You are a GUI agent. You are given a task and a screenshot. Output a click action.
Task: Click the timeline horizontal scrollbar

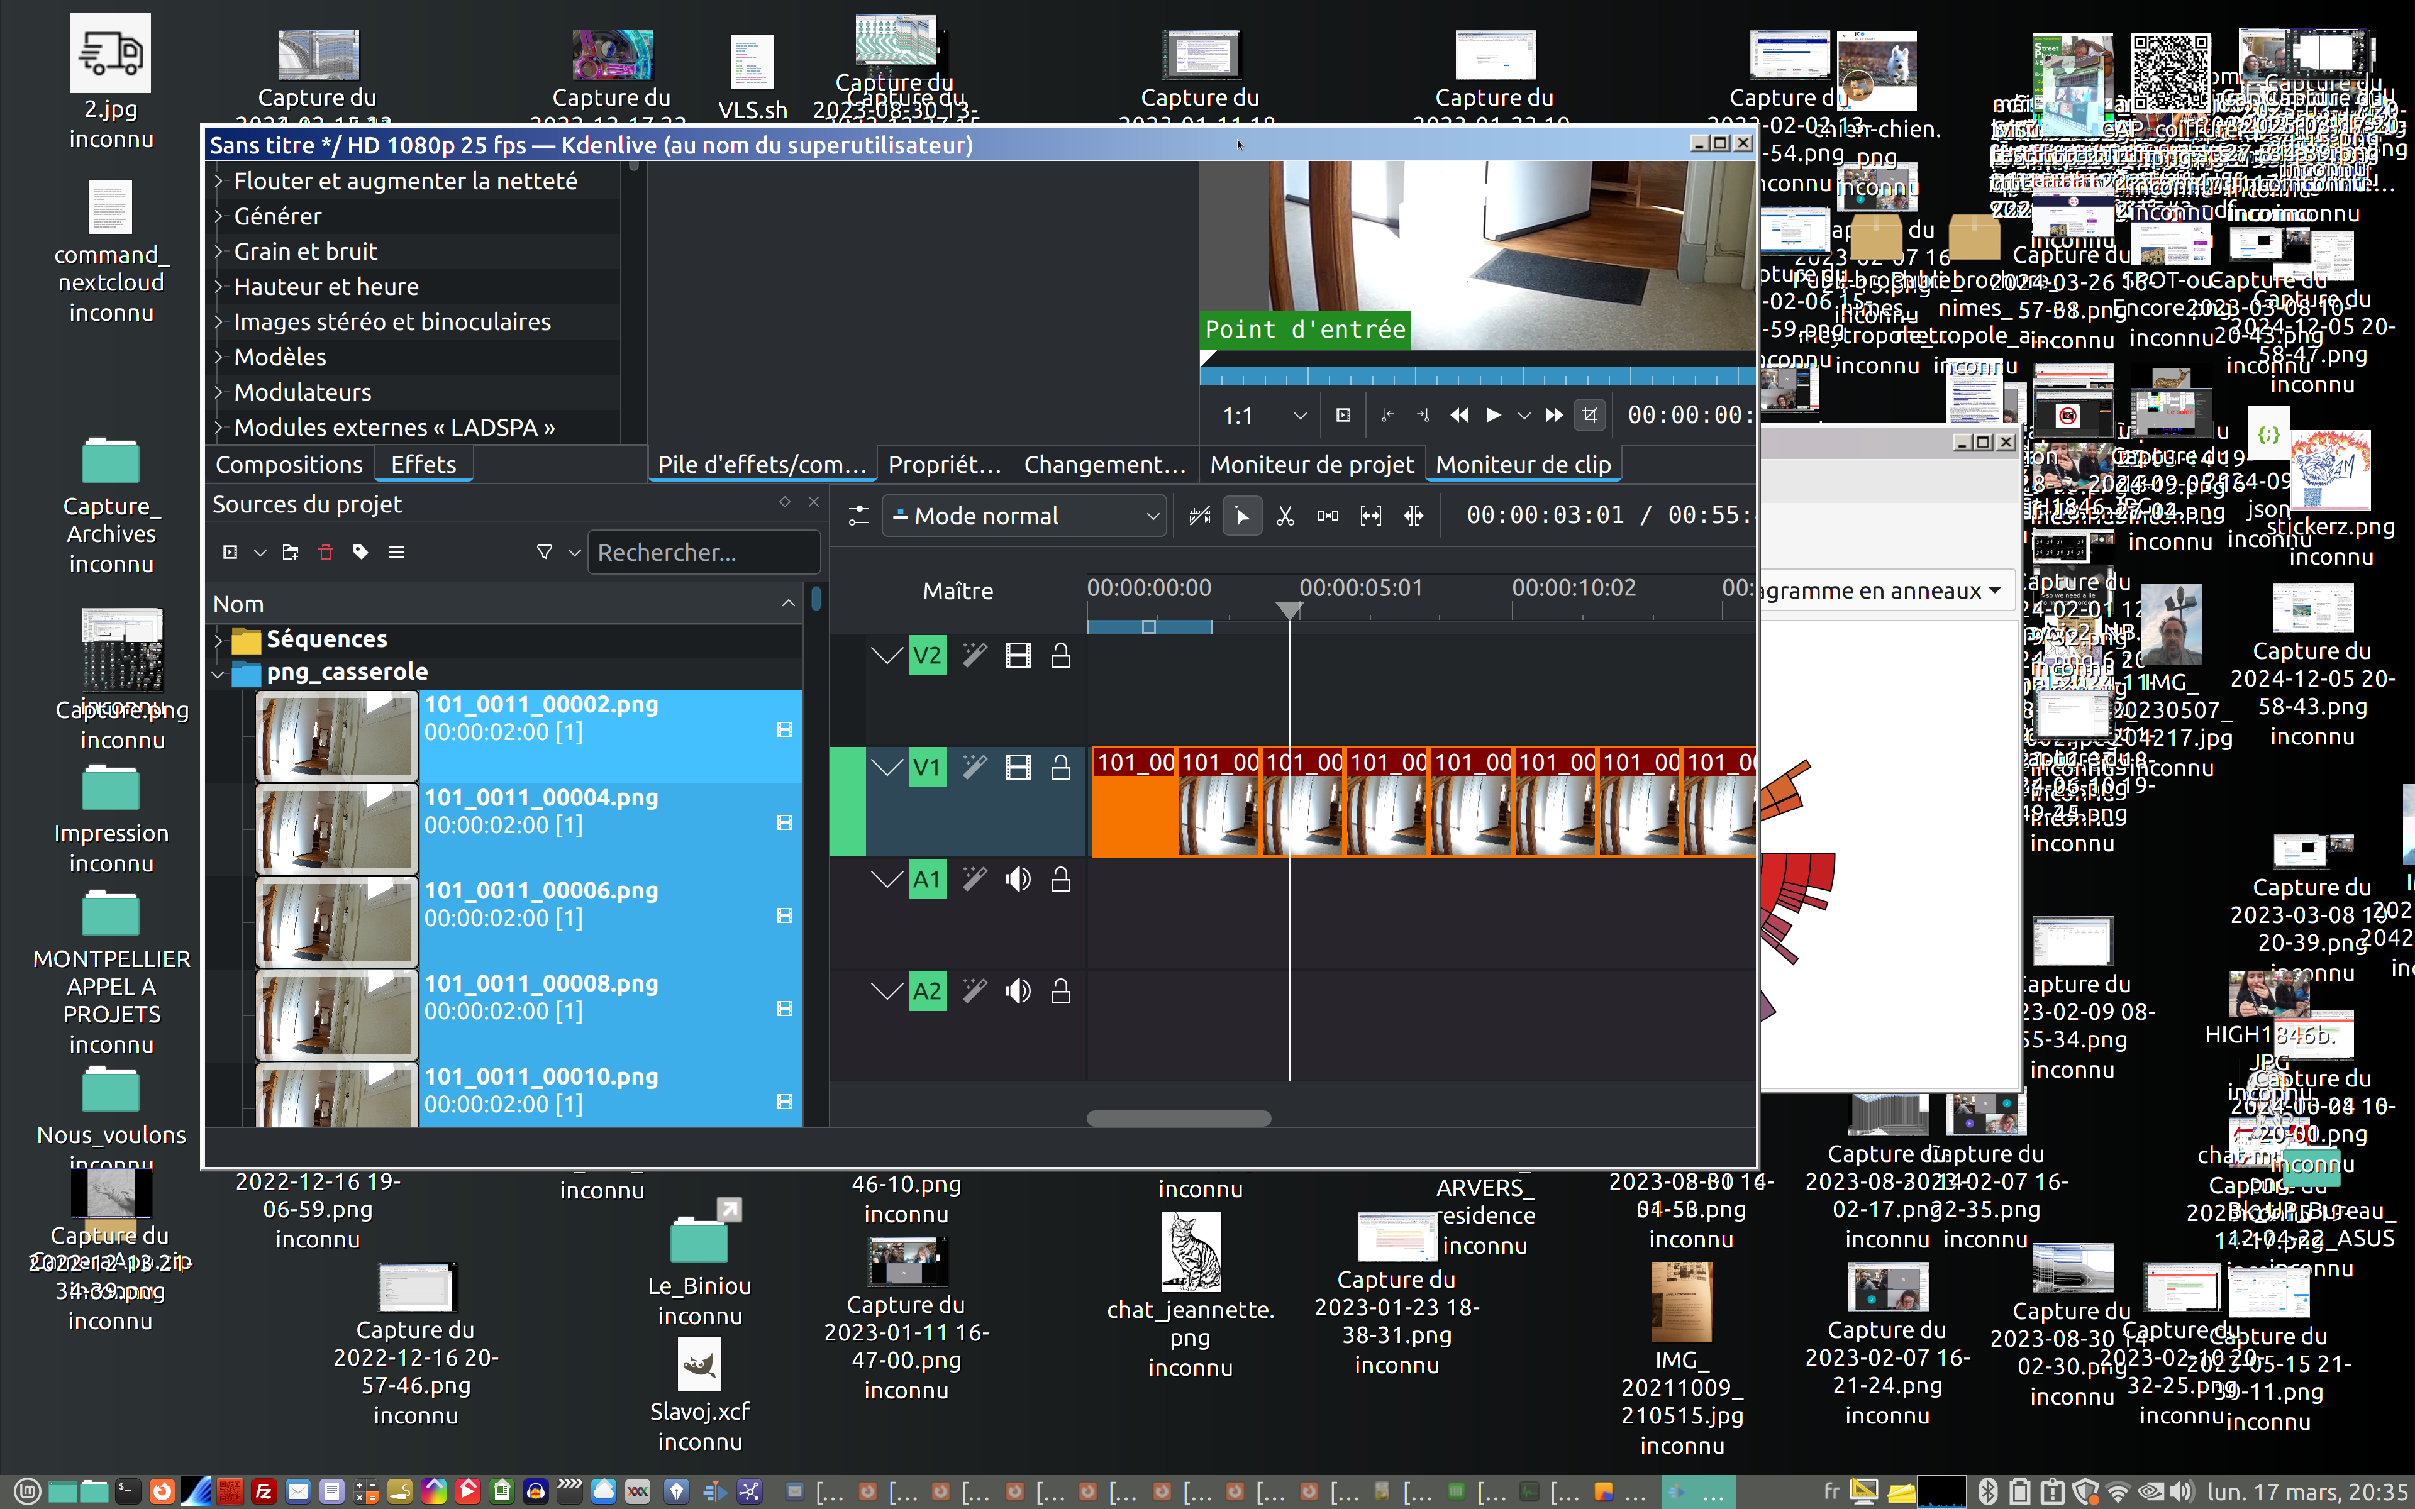(1177, 1119)
